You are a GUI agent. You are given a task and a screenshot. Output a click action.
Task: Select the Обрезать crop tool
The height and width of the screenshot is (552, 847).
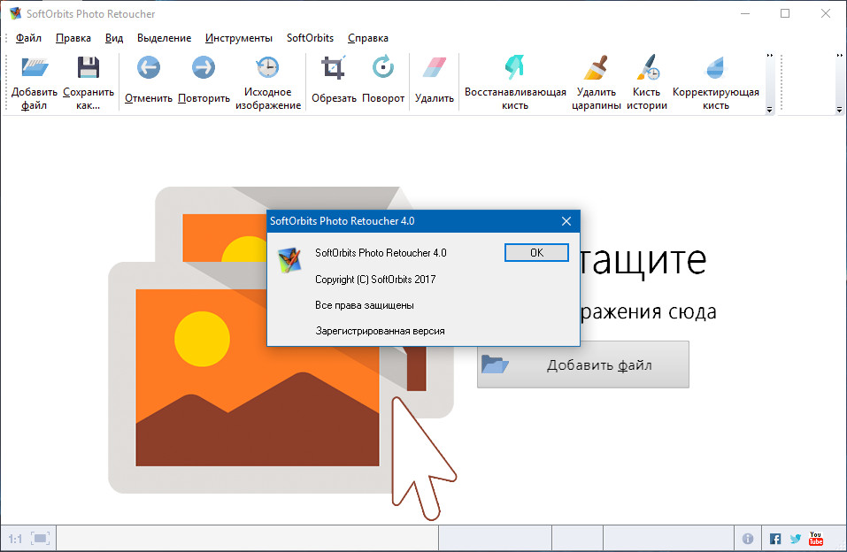(334, 69)
